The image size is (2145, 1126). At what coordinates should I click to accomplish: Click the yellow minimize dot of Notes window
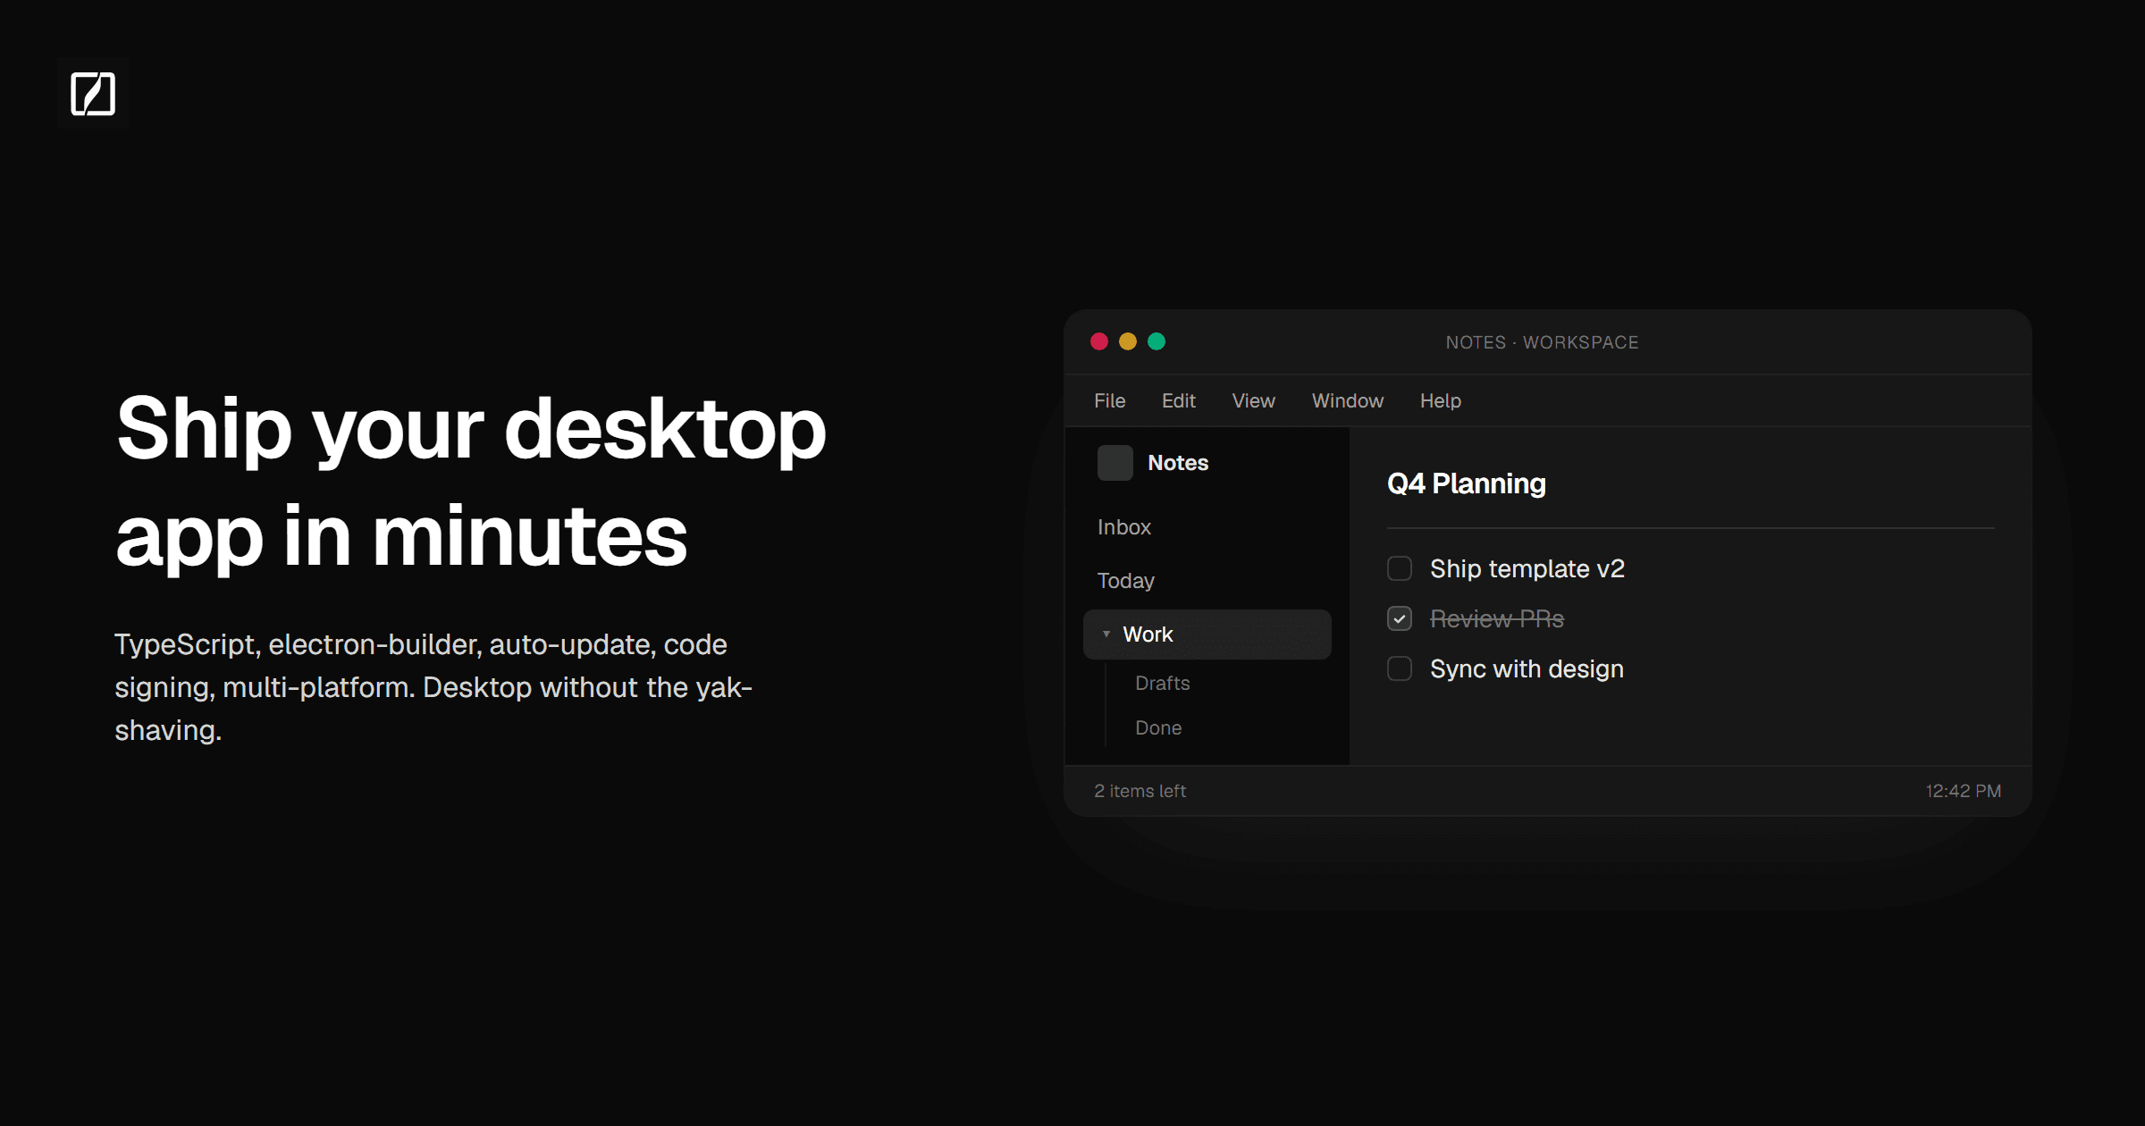pos(1128,341)
